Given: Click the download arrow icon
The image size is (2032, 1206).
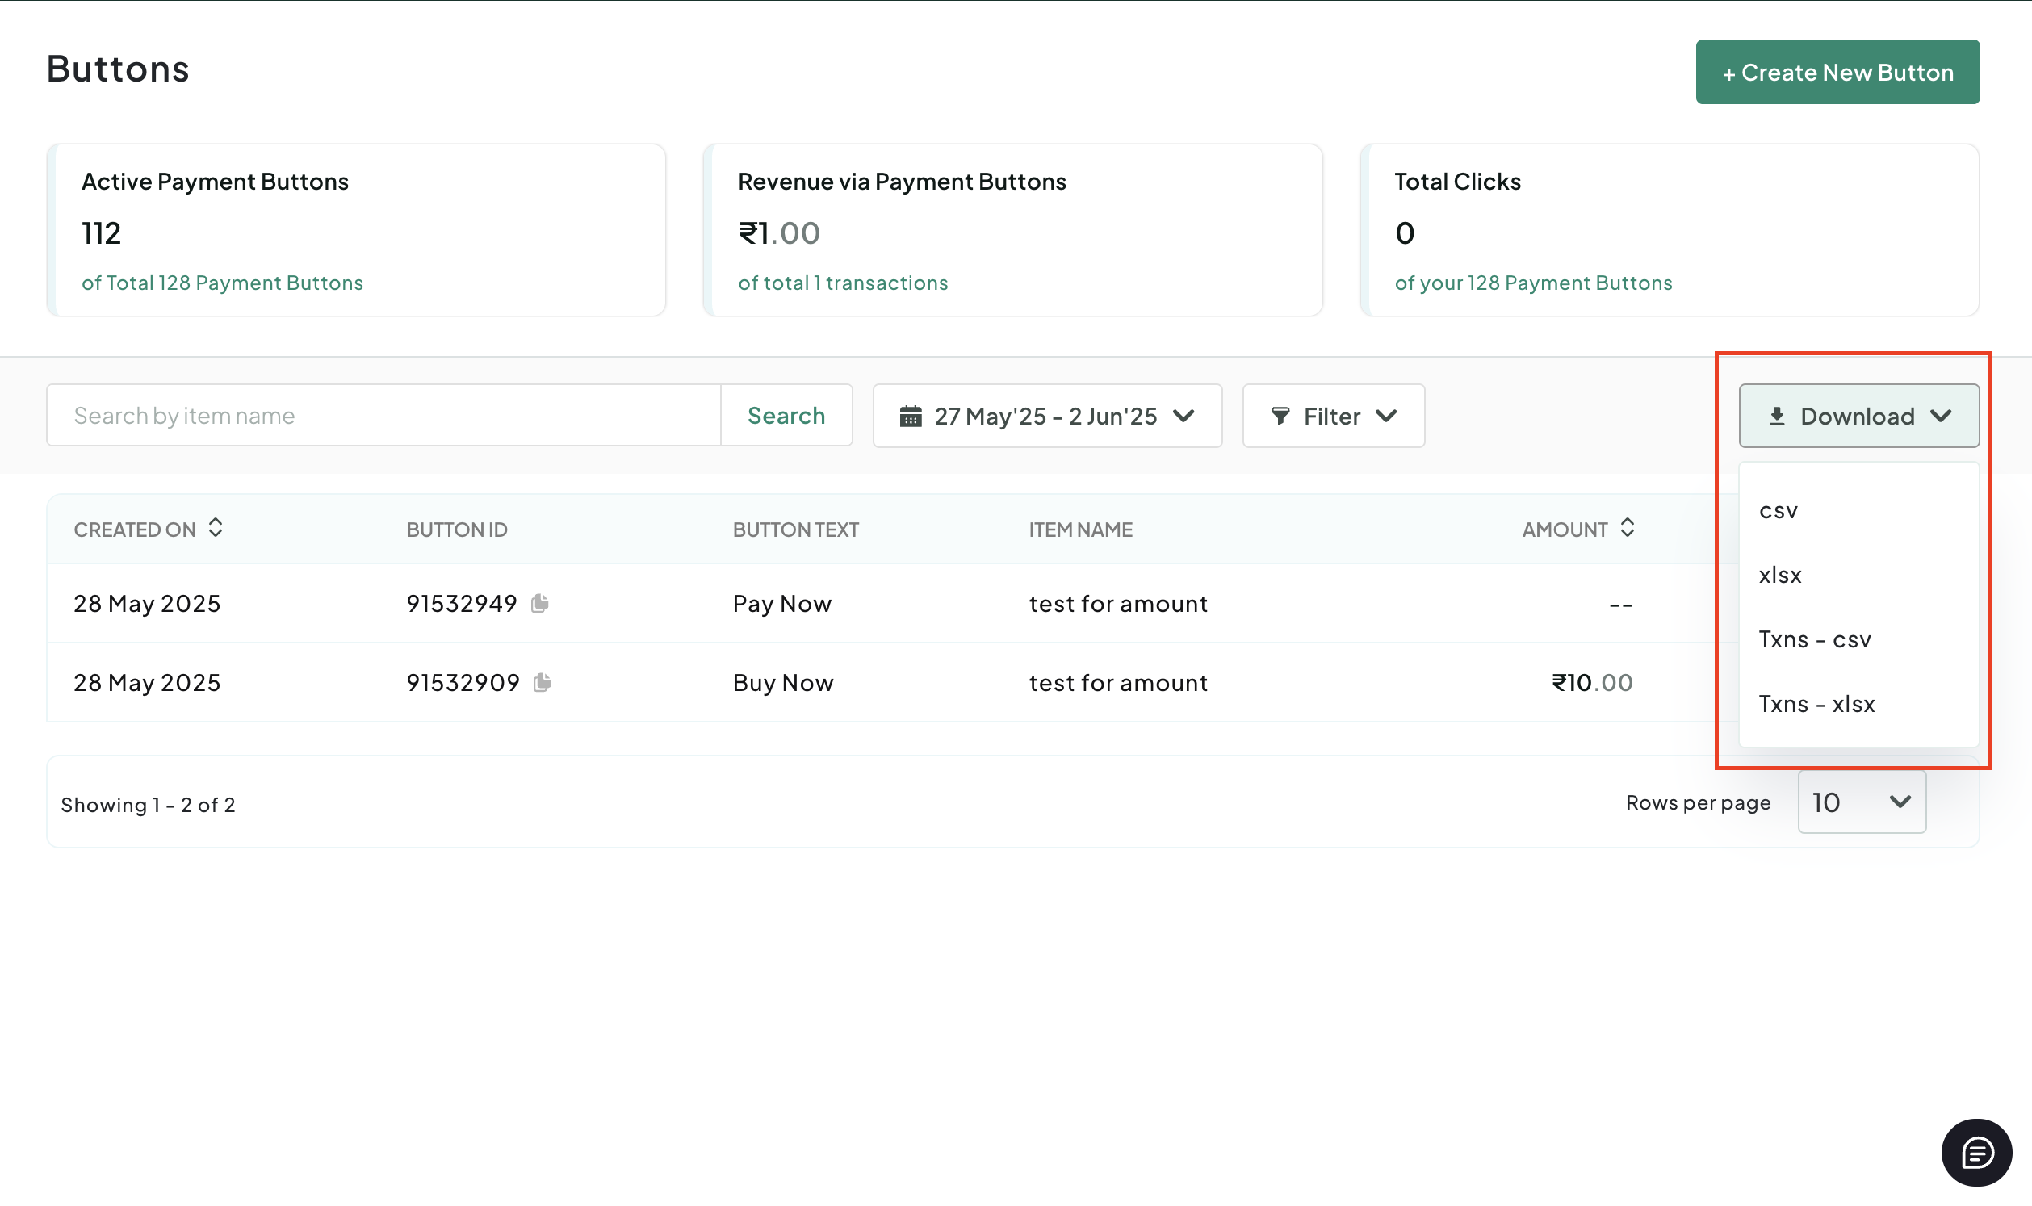Looking at the screenshot, I should pyautogui.click(x=1777, y=416).
